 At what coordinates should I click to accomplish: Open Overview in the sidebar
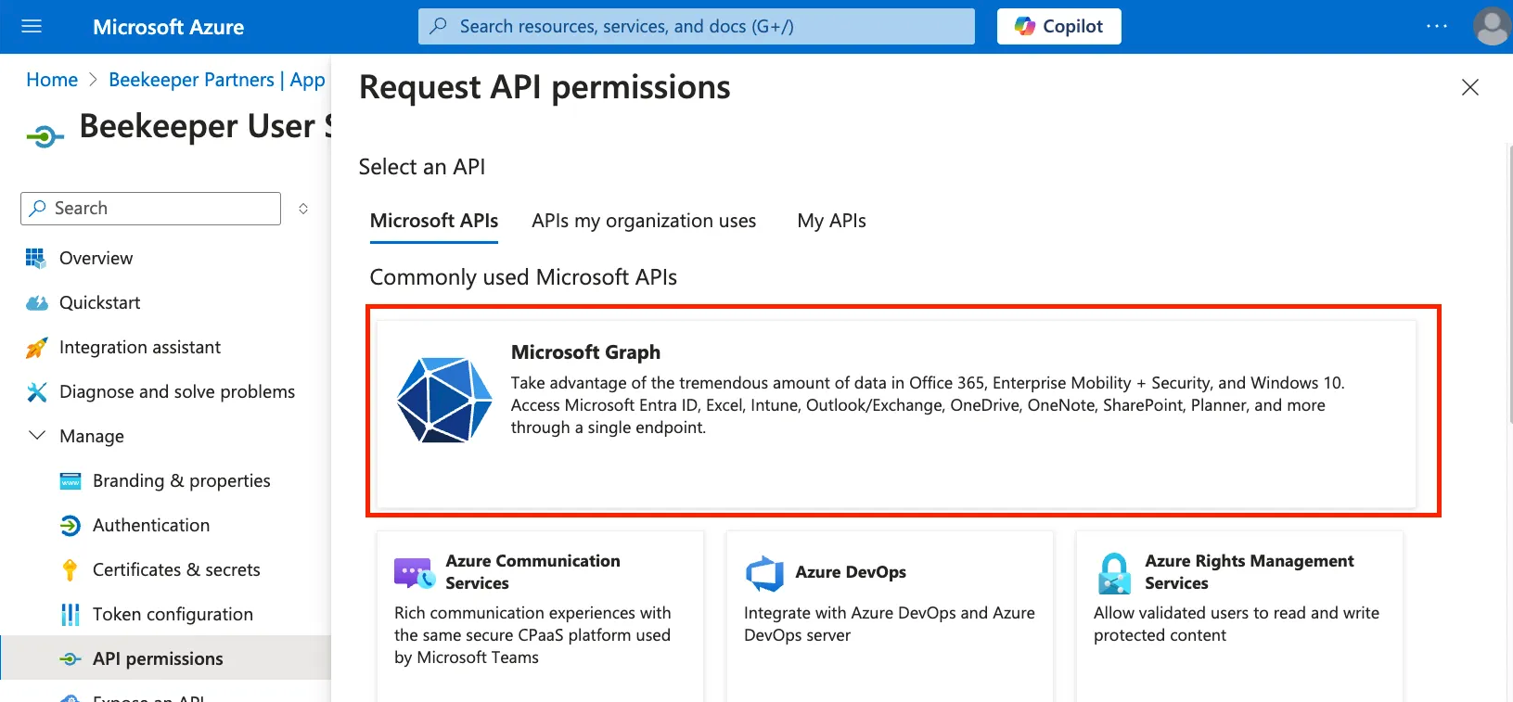tap(96, 259)
